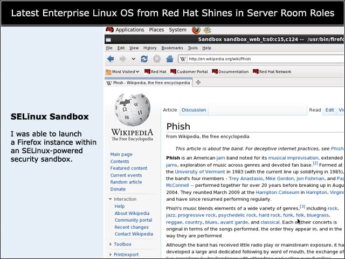345x259 pixels.
Task: Follow the avant garde link
Action: (234, 222)
